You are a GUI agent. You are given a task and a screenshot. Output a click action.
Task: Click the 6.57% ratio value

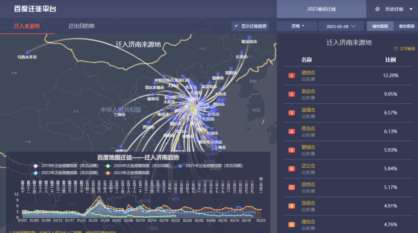point(391,113)
